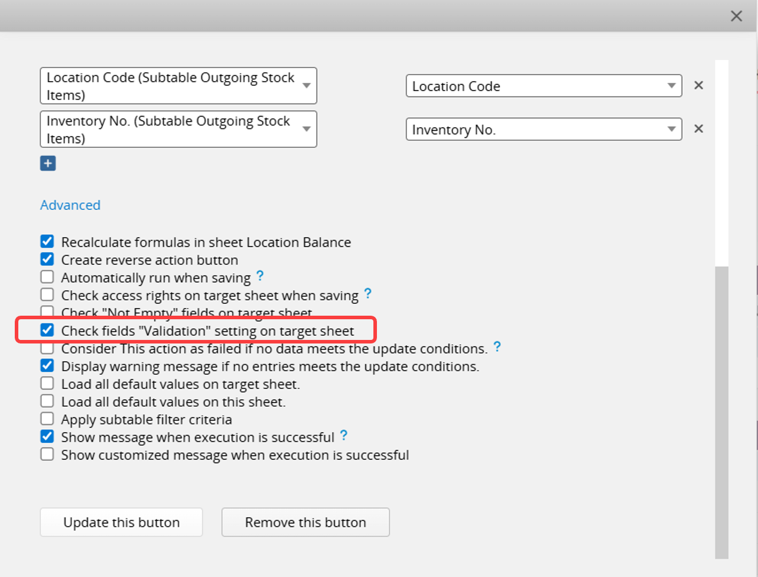758x577 pixels.
Task: Open help for Automatically run when saving
Action: pos(260,277)
